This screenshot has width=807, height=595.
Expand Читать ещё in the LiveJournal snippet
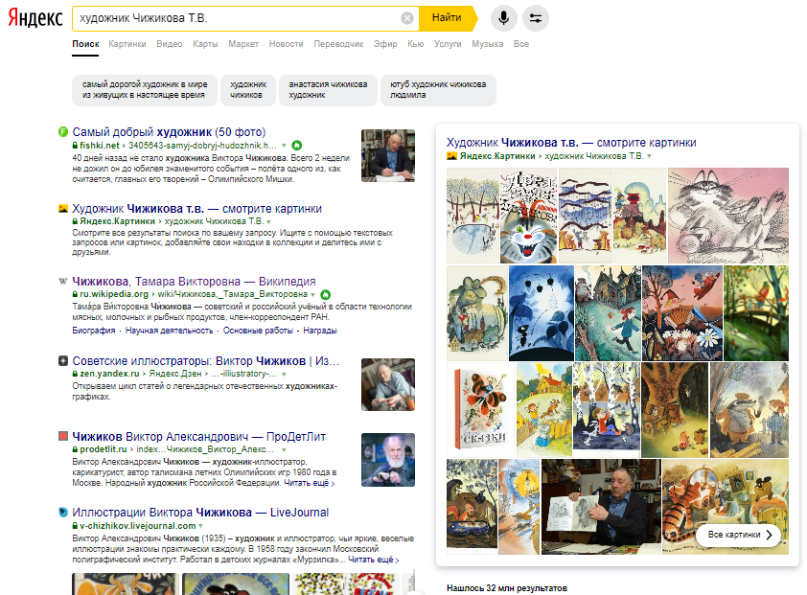point(374,560)
